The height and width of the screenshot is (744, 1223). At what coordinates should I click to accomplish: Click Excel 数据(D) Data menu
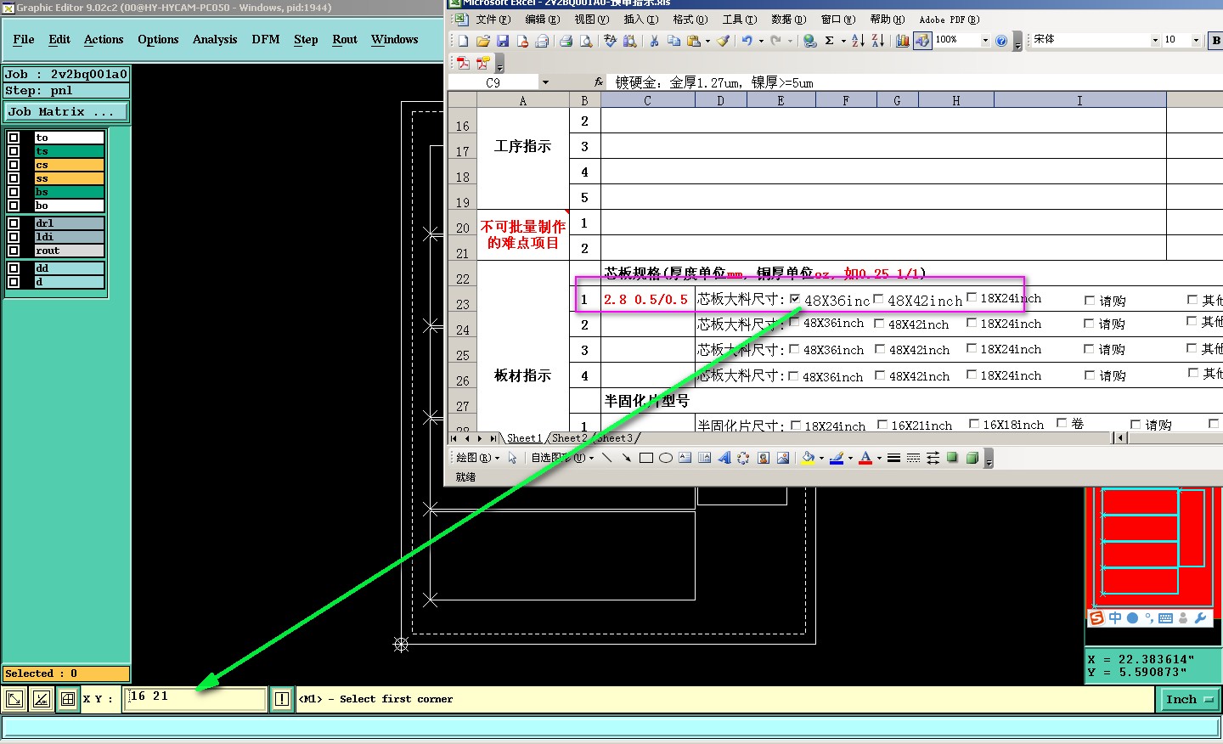[788, 19]
